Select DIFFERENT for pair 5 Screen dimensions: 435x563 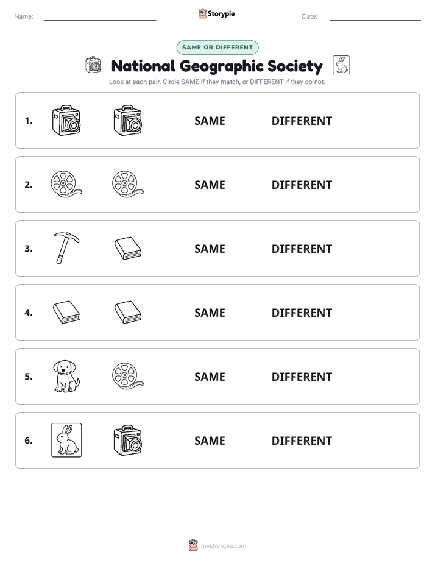pyautogui.click(x=302, y=377)
